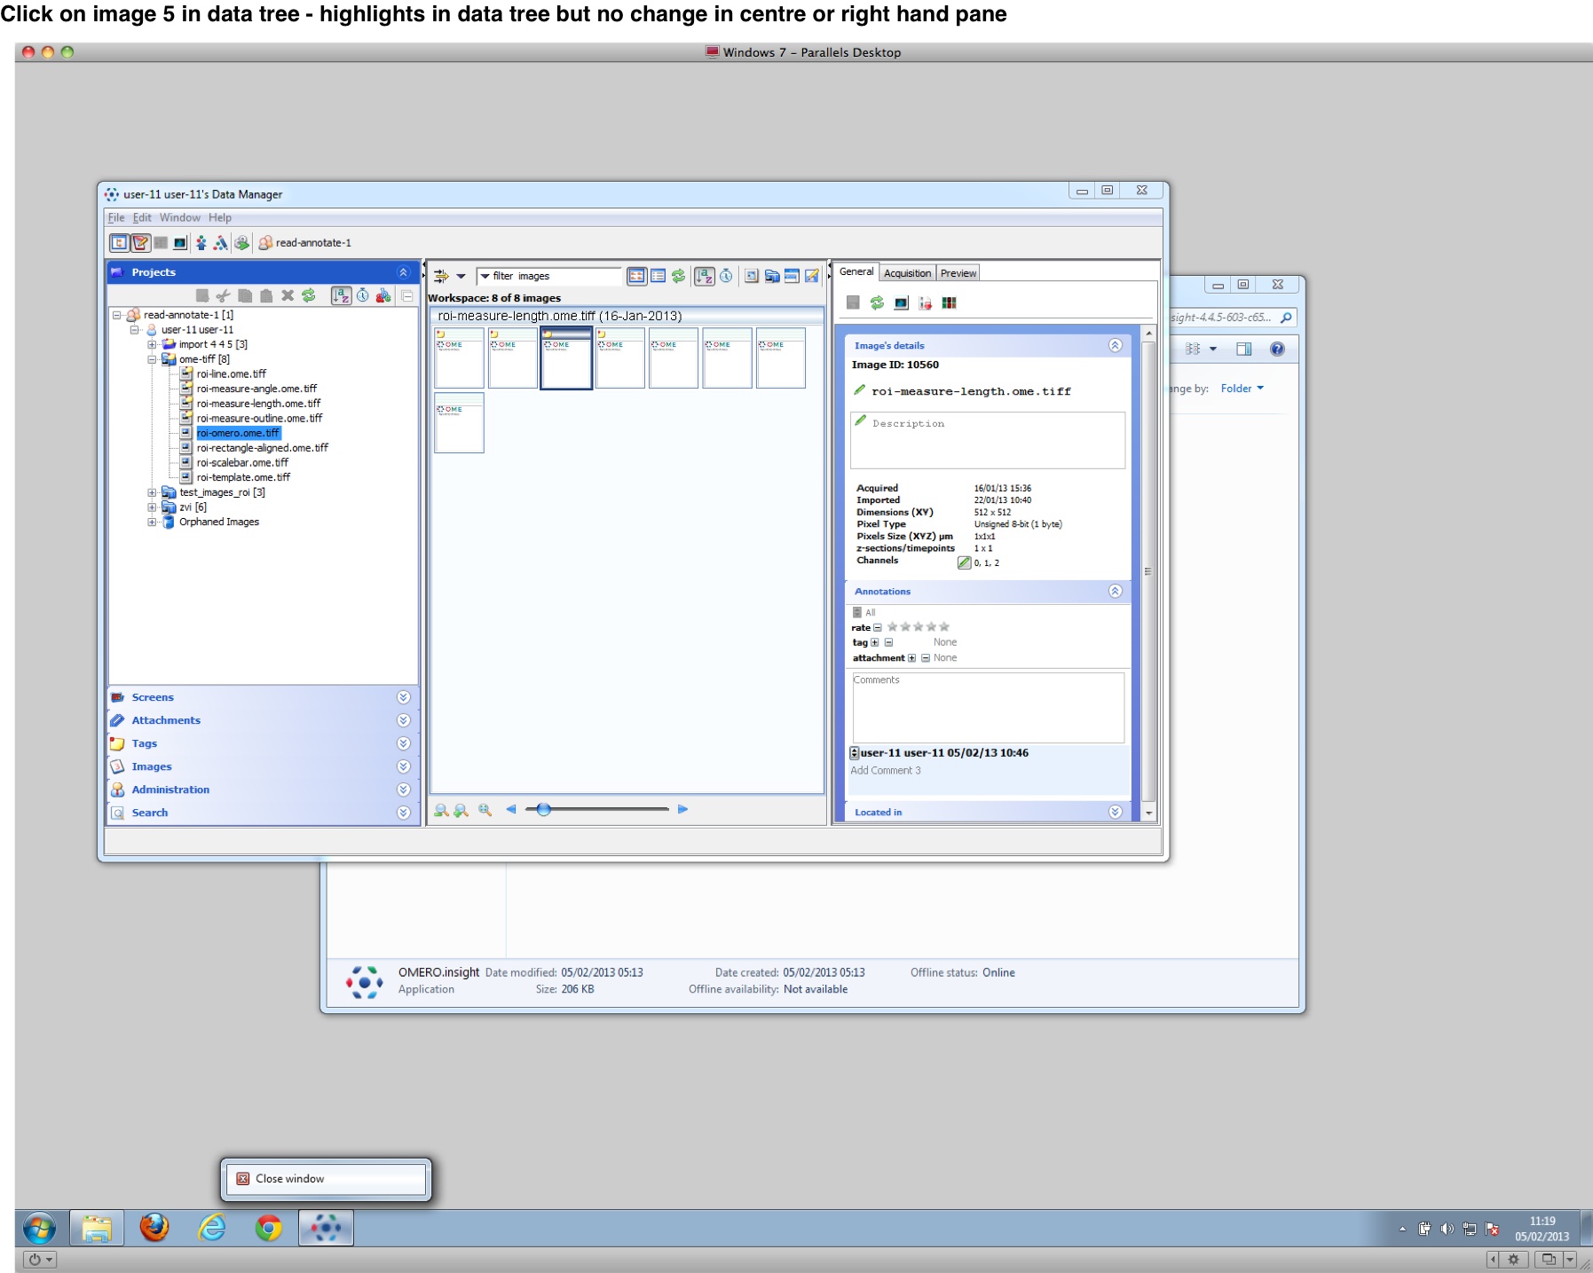Click the sort by date clock icon in Projects toolbar

pyautogui.click(x=363, y=295)
